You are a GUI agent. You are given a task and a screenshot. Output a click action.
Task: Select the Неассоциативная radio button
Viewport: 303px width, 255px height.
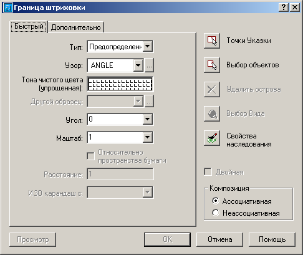click(x=216, y=213)
